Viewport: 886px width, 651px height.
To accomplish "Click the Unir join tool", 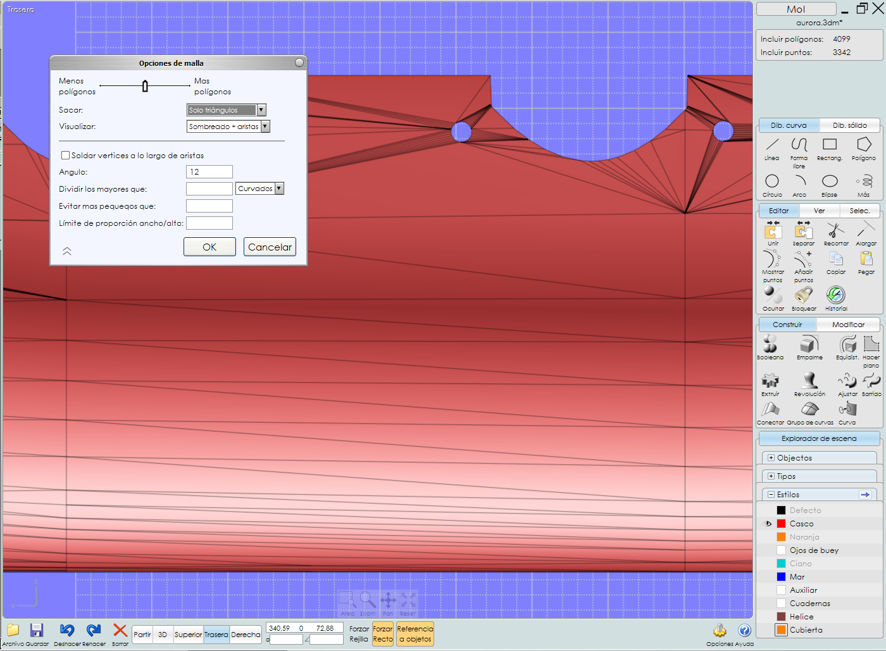I will click(x=773, y=233).
